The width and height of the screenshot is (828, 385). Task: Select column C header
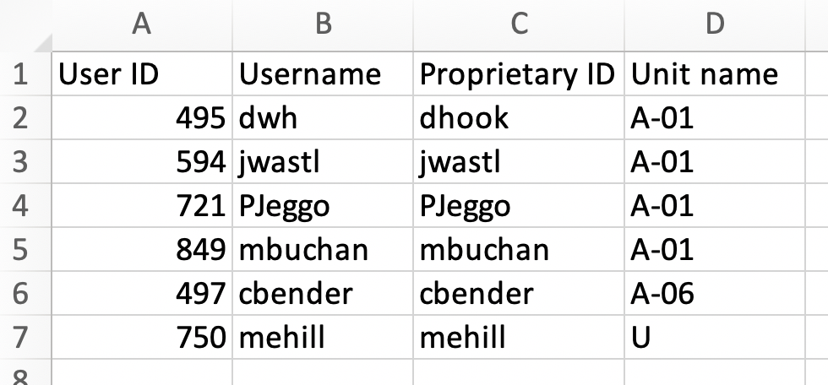519,24
